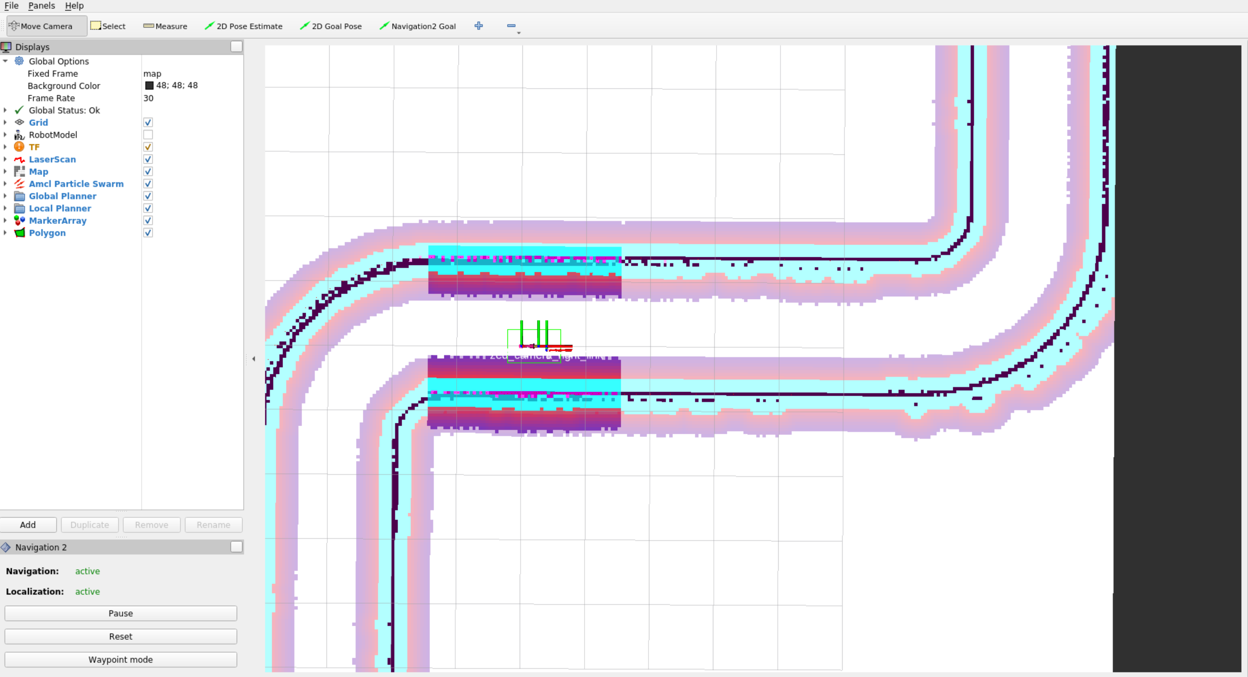Click the Waypoint mode button
This screenshot has height=677, width=1248.
pos(120,660)
